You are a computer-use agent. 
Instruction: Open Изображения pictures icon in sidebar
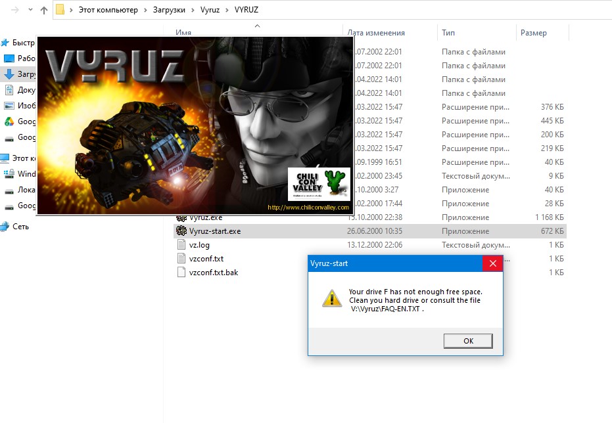point(9,106)
